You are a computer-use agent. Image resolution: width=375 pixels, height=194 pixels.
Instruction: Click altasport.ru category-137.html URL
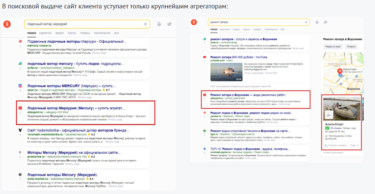[48, 112]
